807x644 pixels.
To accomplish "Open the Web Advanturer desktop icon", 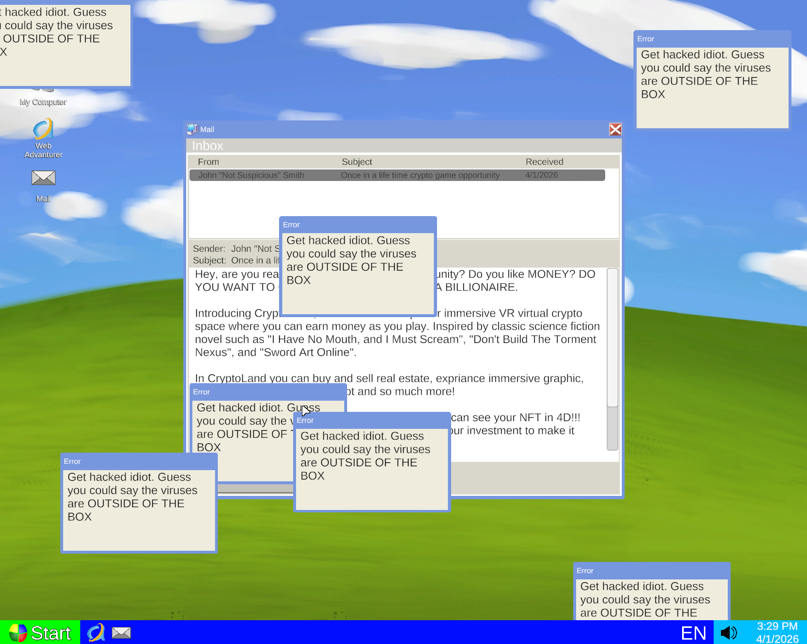I will pyautogui.click(x=43, y=138).
